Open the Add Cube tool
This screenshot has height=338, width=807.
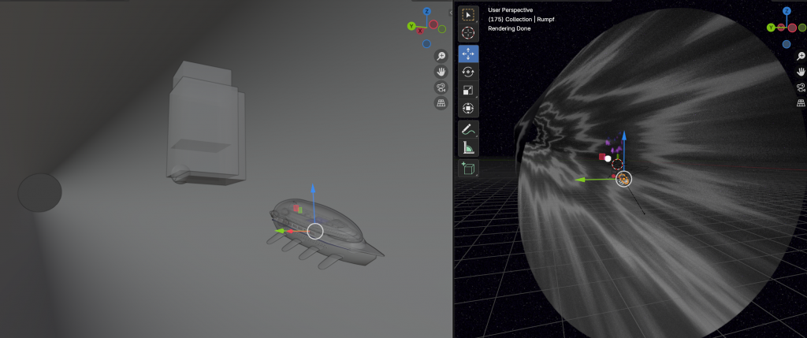coord(468,167)
